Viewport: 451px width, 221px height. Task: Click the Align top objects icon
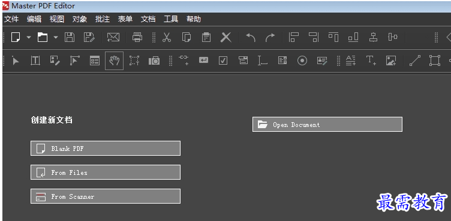333,37
